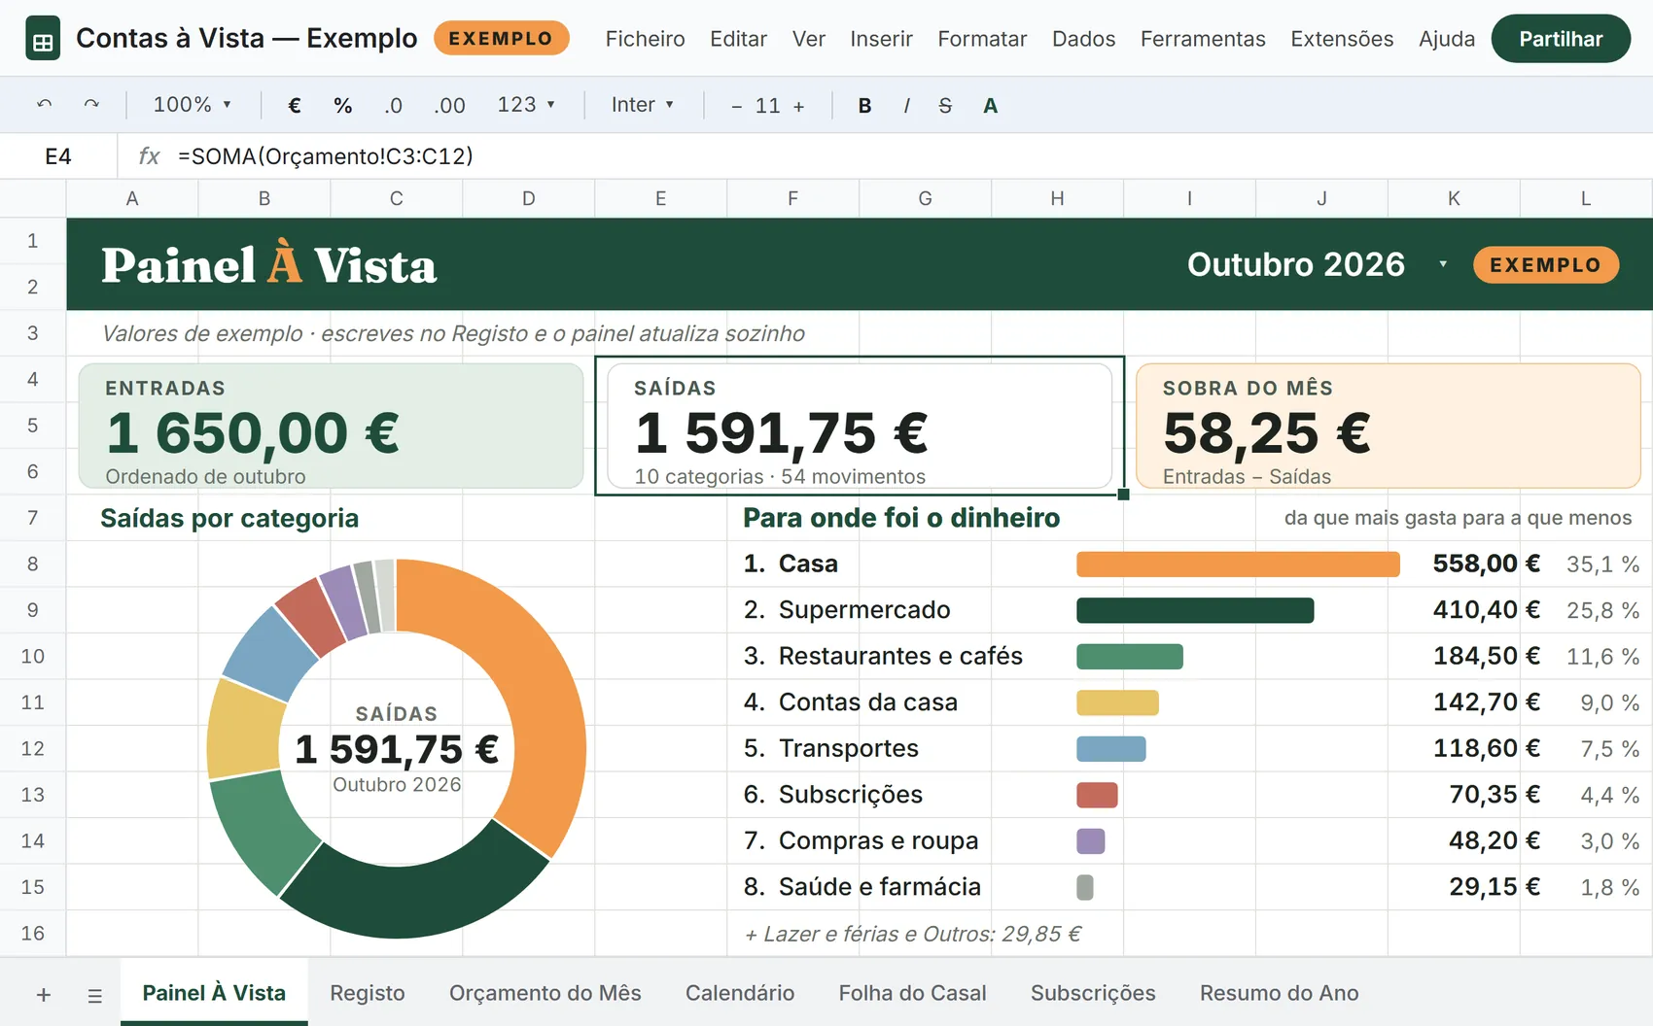Select row 10 header
Viewport: 1653px width, 1026px height.
pyautogui.click(x=33, y=656)
